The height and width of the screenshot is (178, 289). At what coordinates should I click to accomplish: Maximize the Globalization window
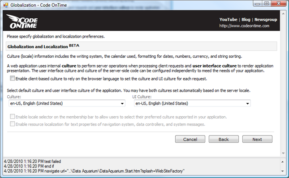point(266,4)
